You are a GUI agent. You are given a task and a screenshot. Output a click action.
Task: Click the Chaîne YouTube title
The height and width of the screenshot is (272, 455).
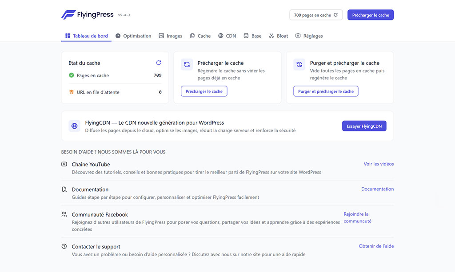[91, 164]
